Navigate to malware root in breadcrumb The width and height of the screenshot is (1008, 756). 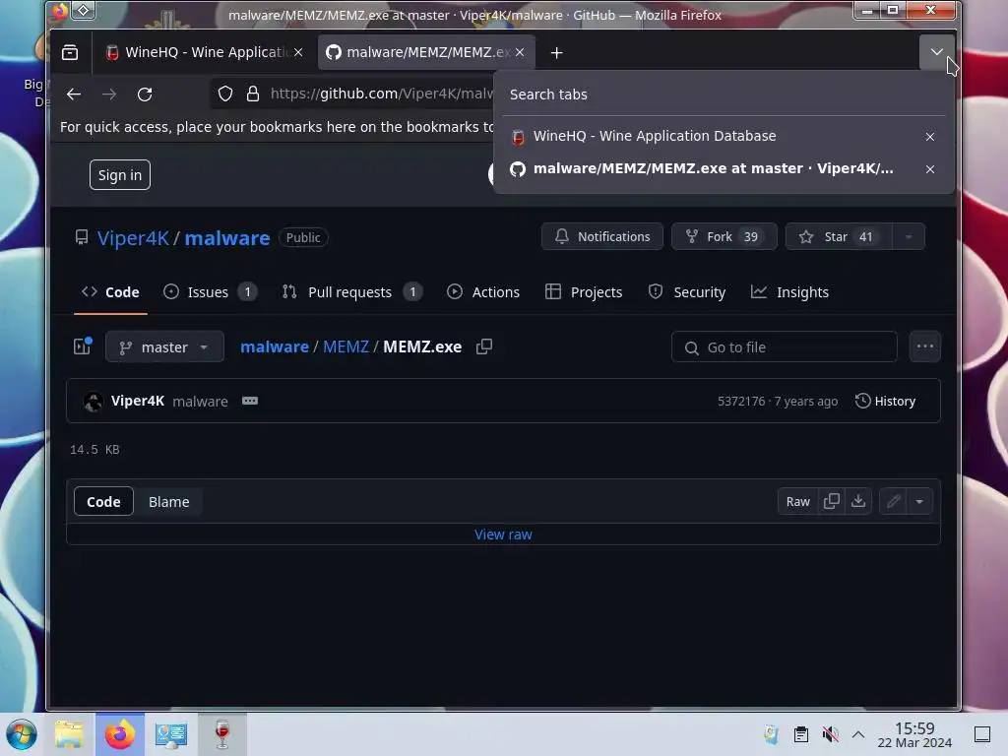tap(275, 347)
